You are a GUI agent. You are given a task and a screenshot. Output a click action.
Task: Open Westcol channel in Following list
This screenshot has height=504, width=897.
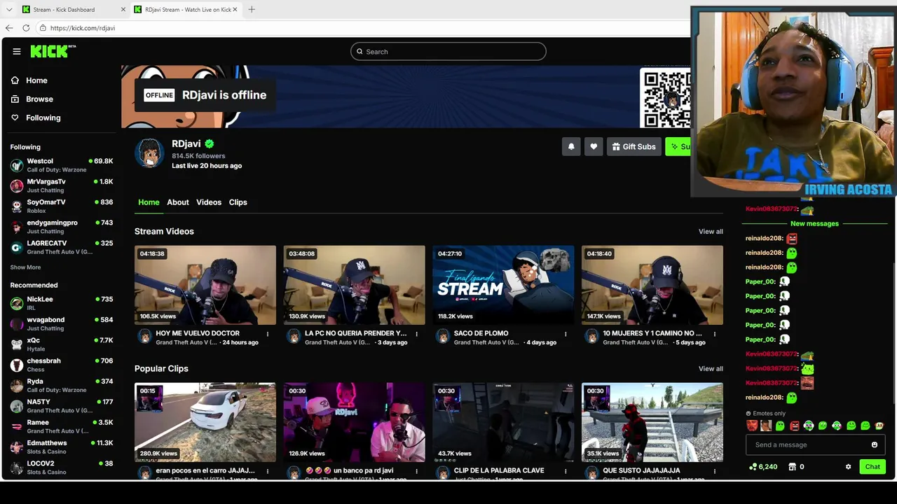pos(62,165)
